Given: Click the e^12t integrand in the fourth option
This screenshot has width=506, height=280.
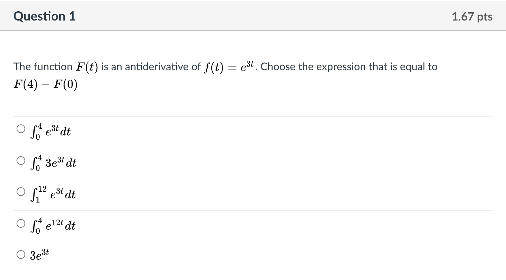Looking at the screenshot, I should (x=55, y=225).
